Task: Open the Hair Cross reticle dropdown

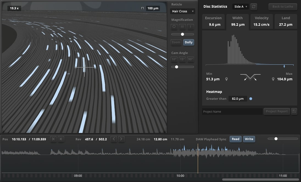Action: click(182, 11)
